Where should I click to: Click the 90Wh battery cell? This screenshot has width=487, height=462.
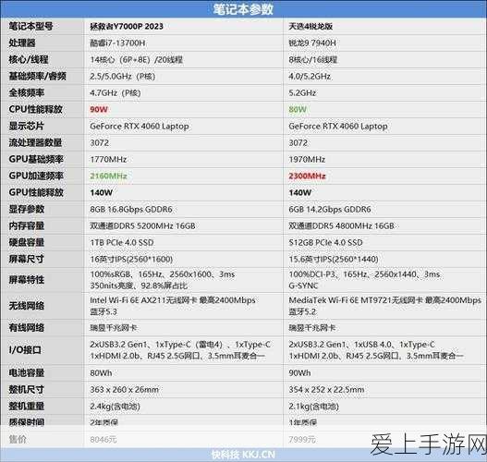click(x=299, y=373)
